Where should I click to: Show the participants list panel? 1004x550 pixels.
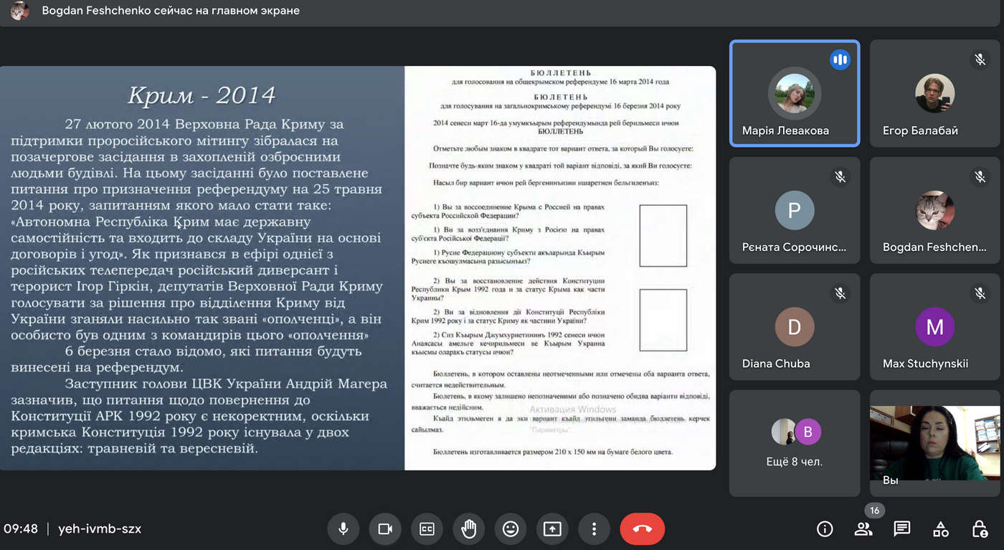click(x=863, y=529)
